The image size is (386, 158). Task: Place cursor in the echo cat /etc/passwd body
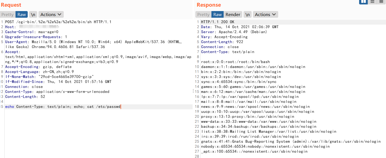(63, 107)
